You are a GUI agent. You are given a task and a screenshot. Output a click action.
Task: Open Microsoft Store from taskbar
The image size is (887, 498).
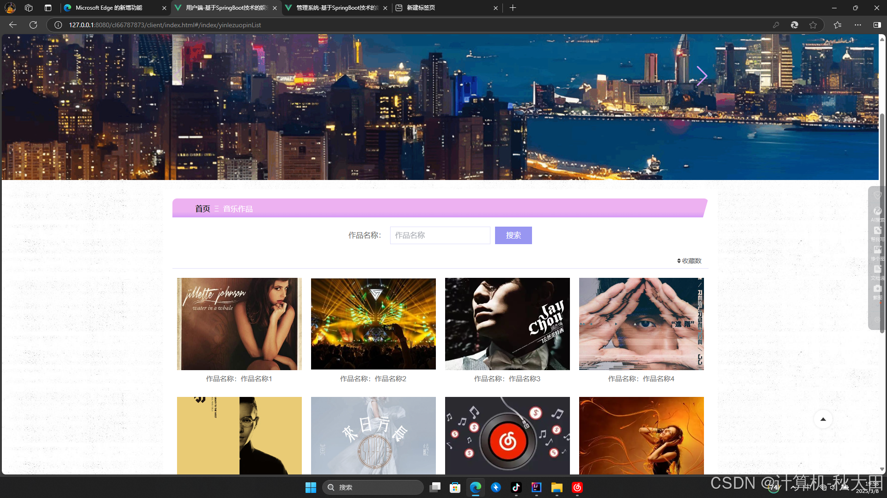(455, 487)
